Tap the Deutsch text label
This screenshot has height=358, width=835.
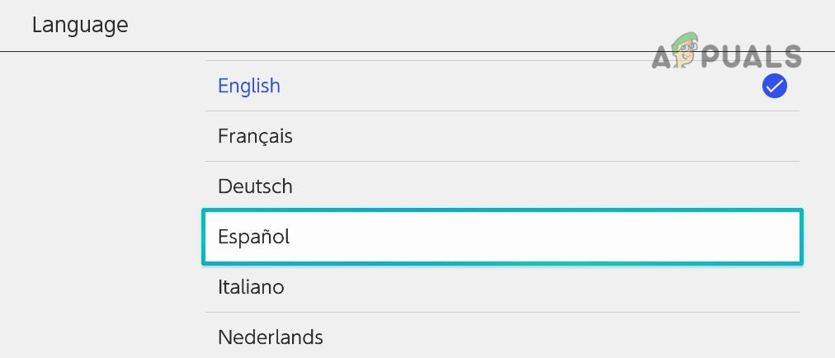click(255, 186)
